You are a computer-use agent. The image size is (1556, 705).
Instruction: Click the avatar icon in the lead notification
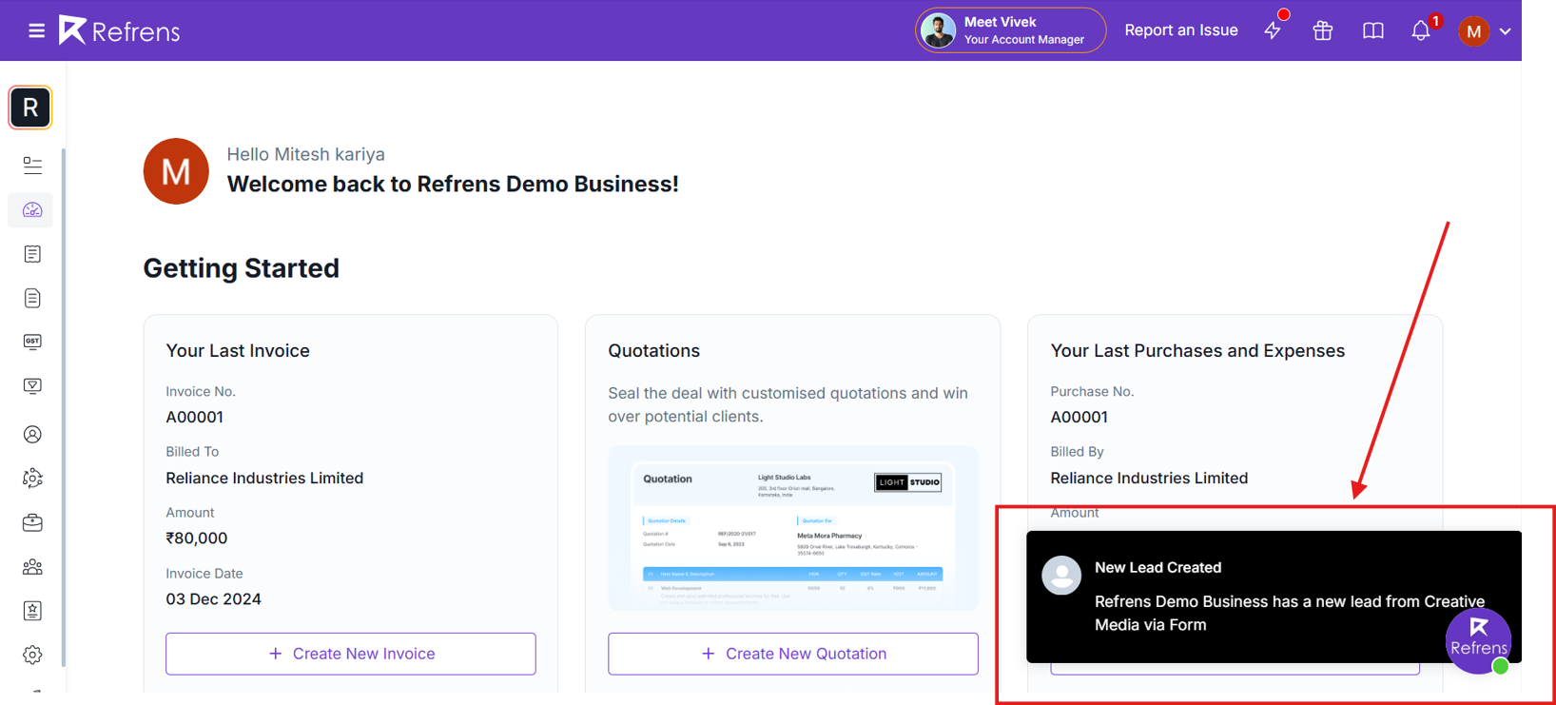[1061, 576]
